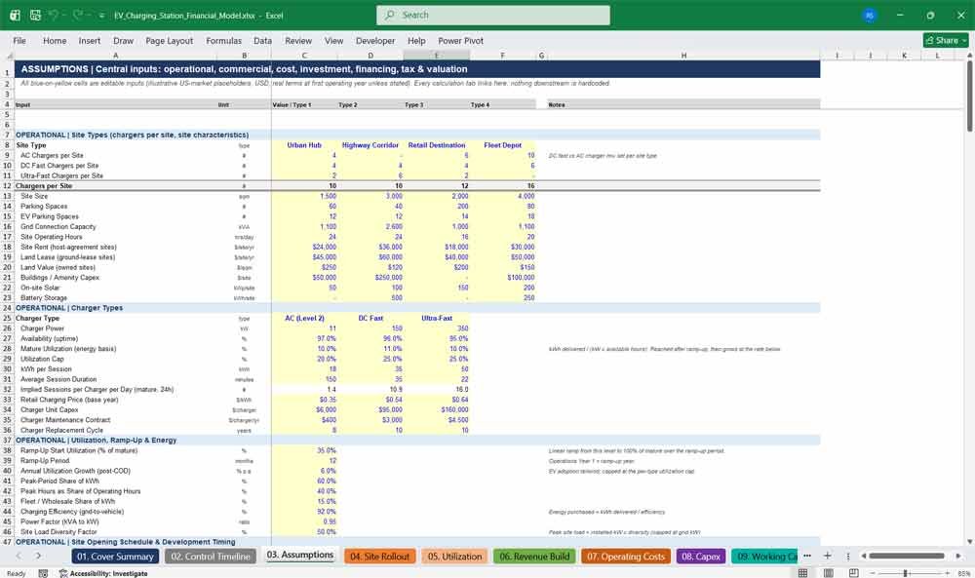Open the File menu

tap(19, 40)
